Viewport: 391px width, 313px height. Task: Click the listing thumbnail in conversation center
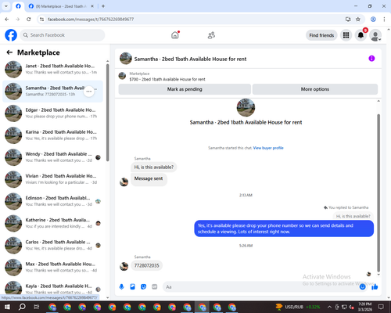[246, 107]
